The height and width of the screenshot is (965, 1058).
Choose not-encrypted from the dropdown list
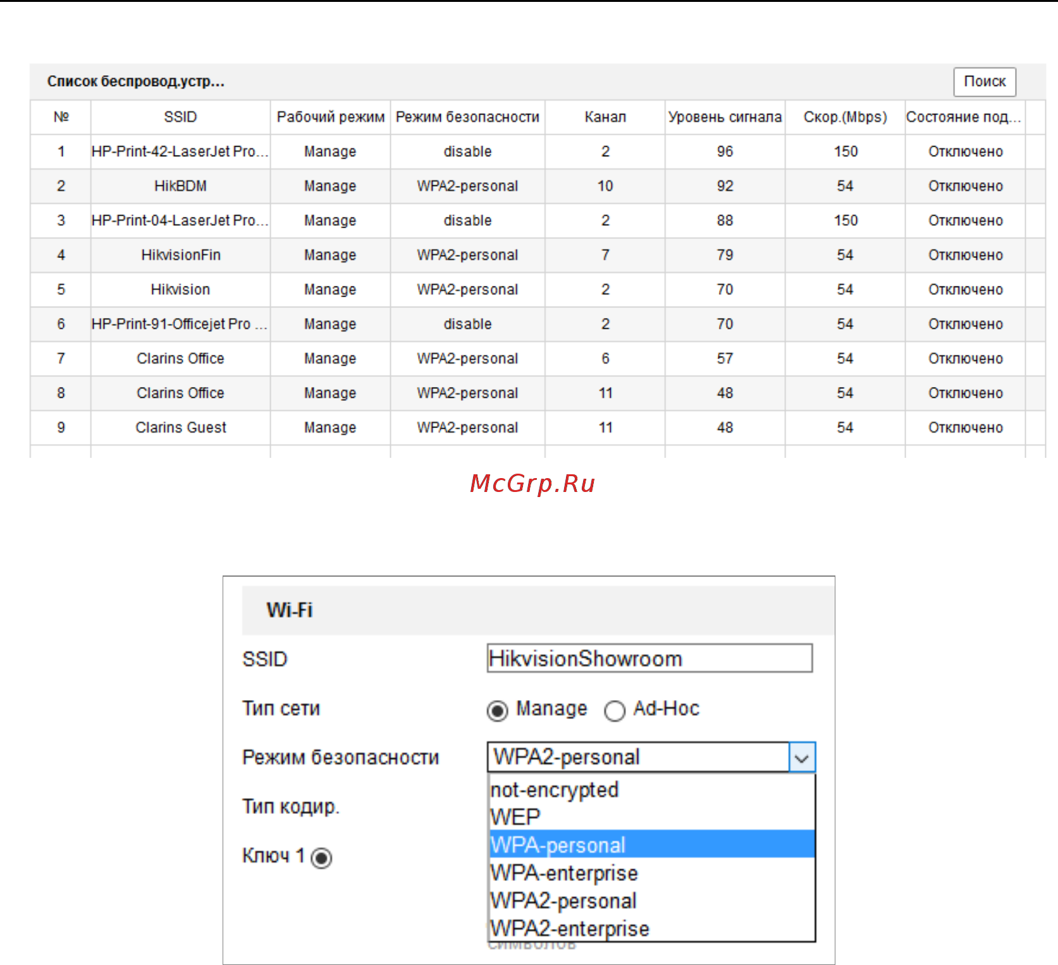coord(652,790)
